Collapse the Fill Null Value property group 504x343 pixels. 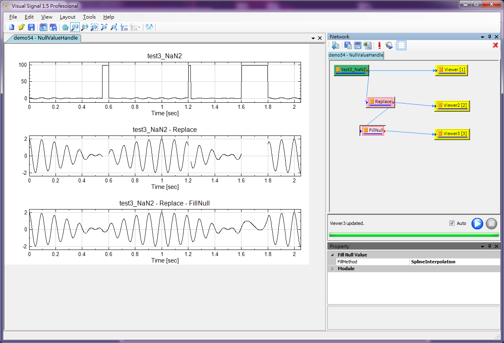[333, 255]
